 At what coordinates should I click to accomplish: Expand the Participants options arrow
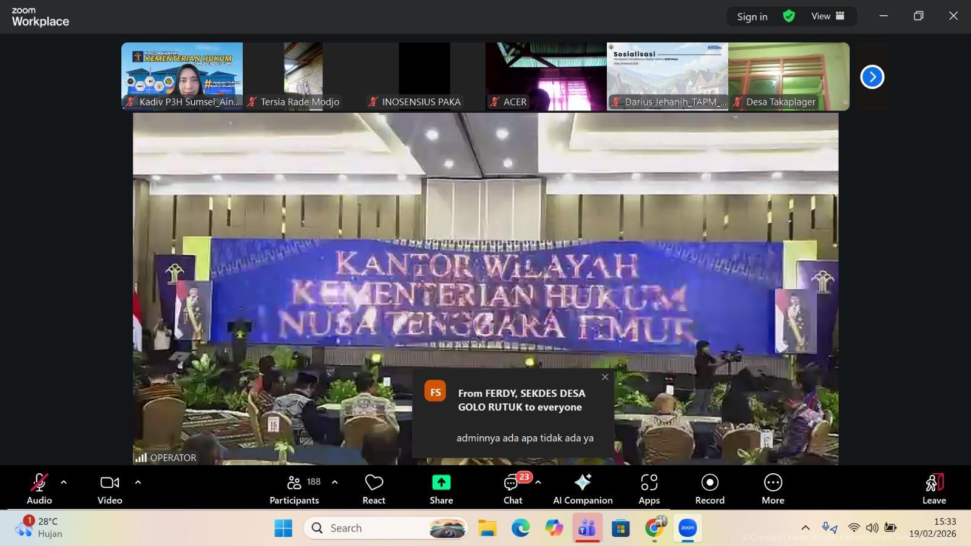point(334,483)
